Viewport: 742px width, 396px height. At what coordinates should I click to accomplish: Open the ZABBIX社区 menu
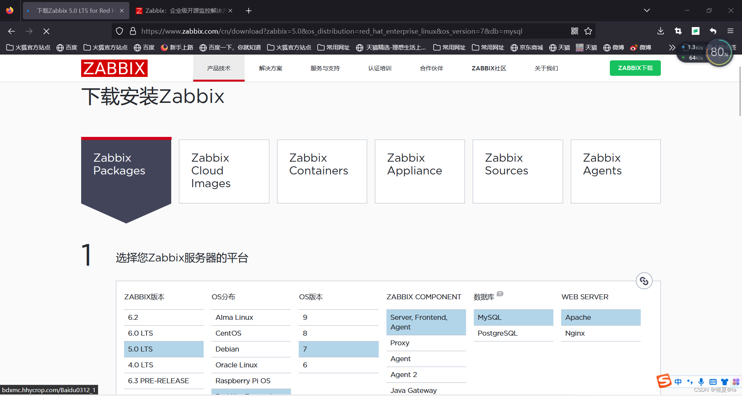[488, 68]
